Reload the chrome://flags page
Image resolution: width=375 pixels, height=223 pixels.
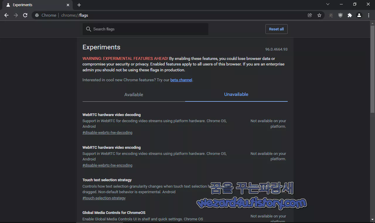(25, 15)
